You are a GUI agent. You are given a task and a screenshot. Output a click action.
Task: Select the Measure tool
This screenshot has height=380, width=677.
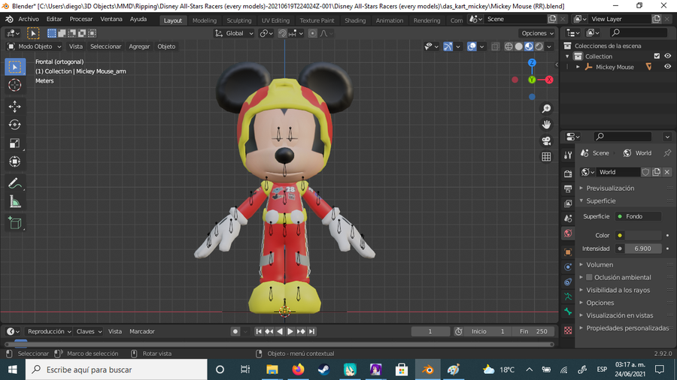click(x=15, y=201)
